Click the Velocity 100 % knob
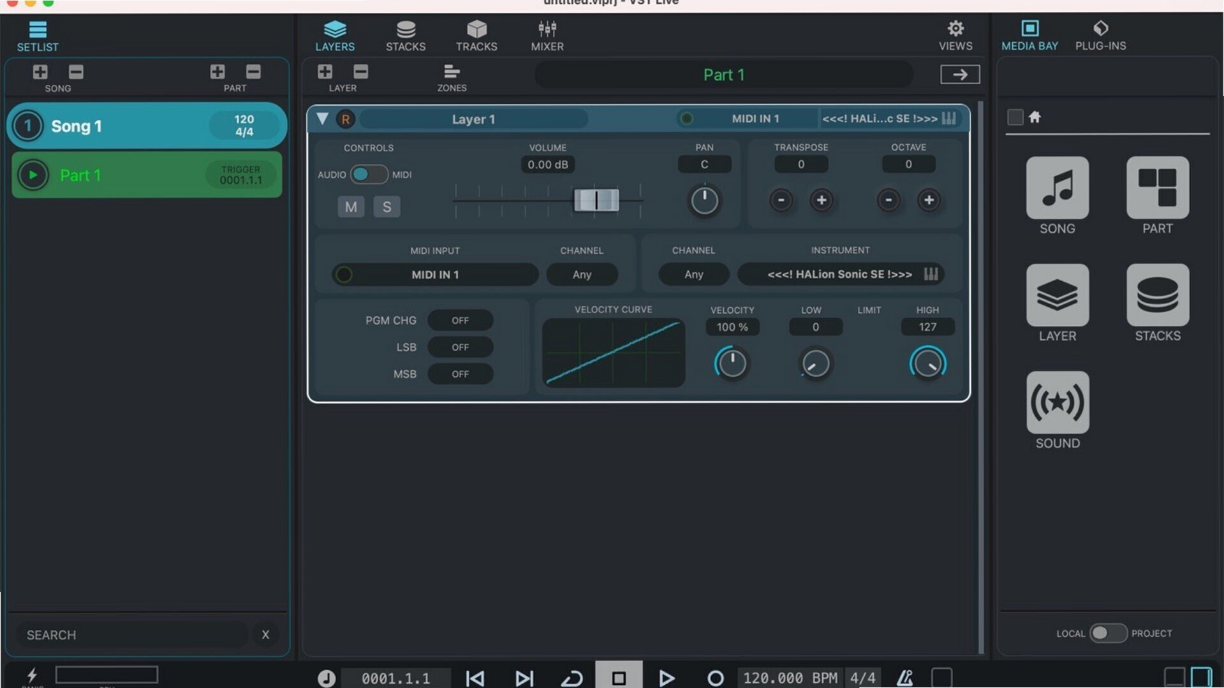This screenshot has height=688, width=1224. (732, 363)
